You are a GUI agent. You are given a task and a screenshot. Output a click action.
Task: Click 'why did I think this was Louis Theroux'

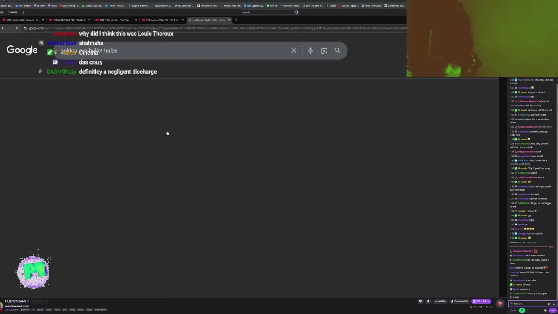pyautogui.click(x=126, y=34)
